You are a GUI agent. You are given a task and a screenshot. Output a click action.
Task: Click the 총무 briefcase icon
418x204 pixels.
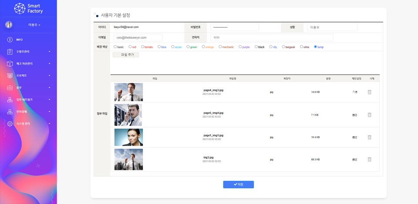click(x=10, y=88)
